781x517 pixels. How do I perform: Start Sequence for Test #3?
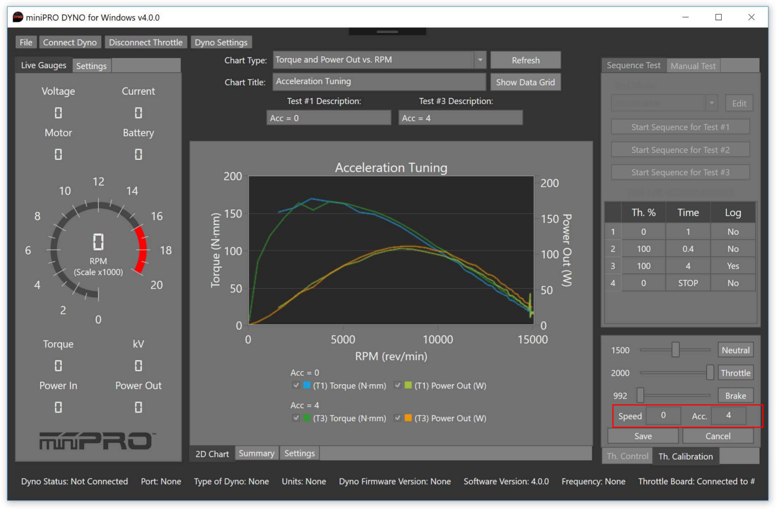680,172
